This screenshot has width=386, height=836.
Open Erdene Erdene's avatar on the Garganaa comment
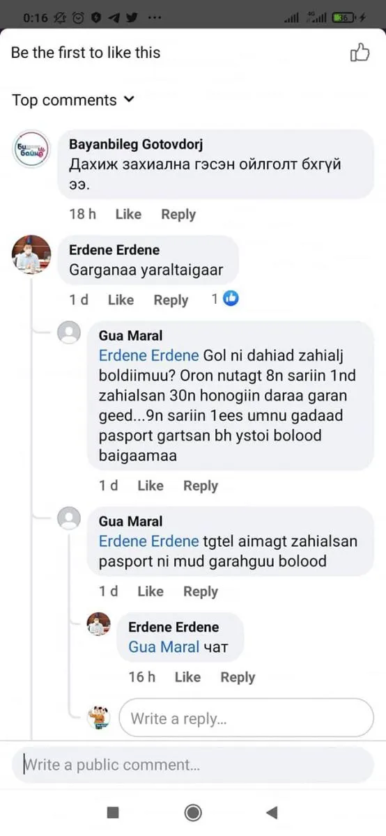(31, 255)
